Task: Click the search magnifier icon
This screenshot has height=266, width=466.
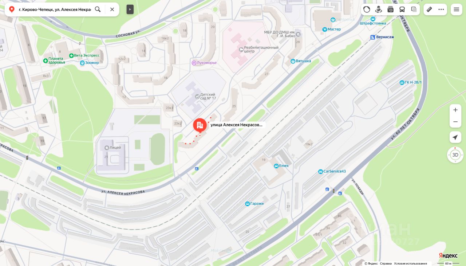Action: click(98, 9)
